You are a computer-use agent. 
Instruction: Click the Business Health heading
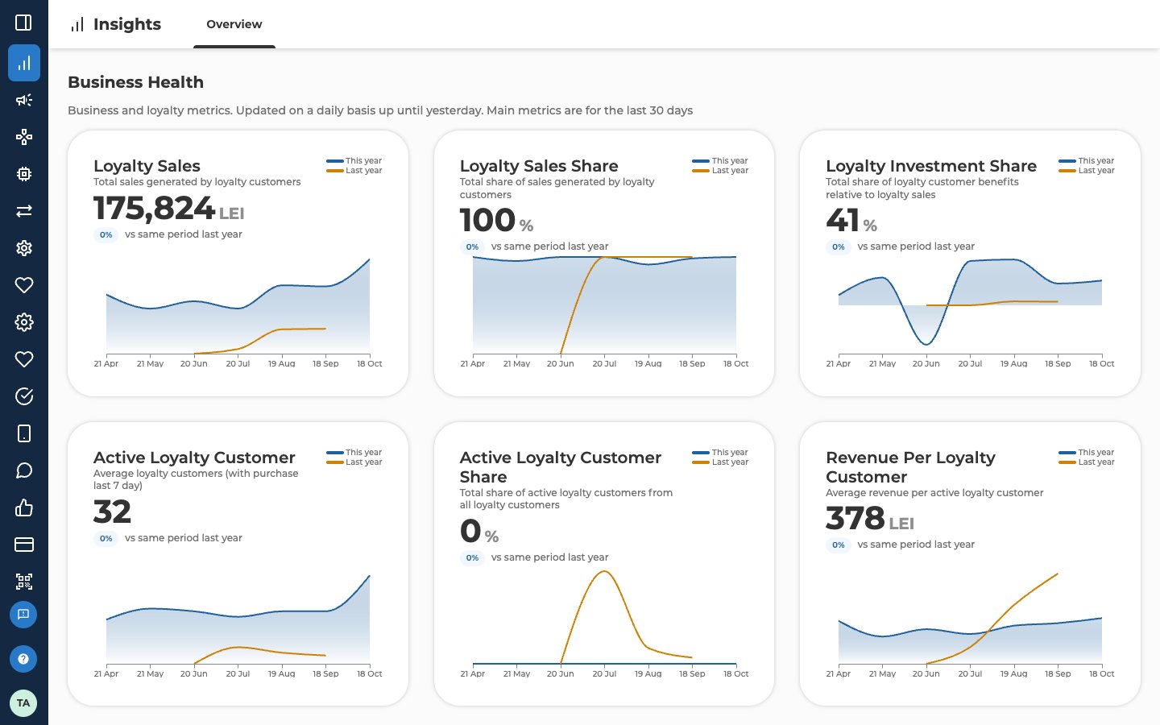[136, 82]
